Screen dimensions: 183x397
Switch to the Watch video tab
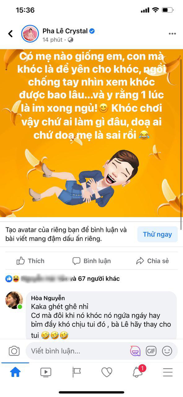tap(46, 372)
